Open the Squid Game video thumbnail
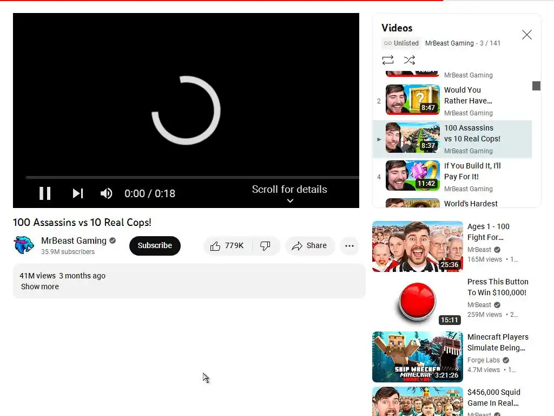Image resolution: width=554 pixels, height=416 pixels. point(417,401)
